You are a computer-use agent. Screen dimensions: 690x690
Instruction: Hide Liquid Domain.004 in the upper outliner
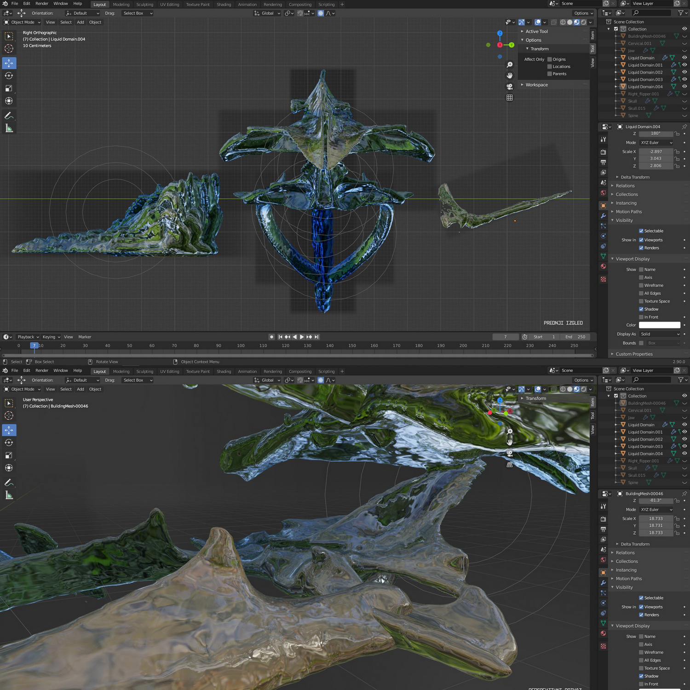coord(684,86)
